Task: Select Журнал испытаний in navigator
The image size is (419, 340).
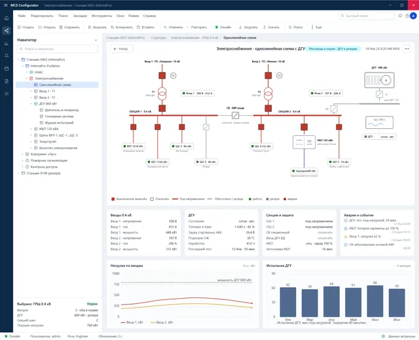Action: [x=59, y=123]
